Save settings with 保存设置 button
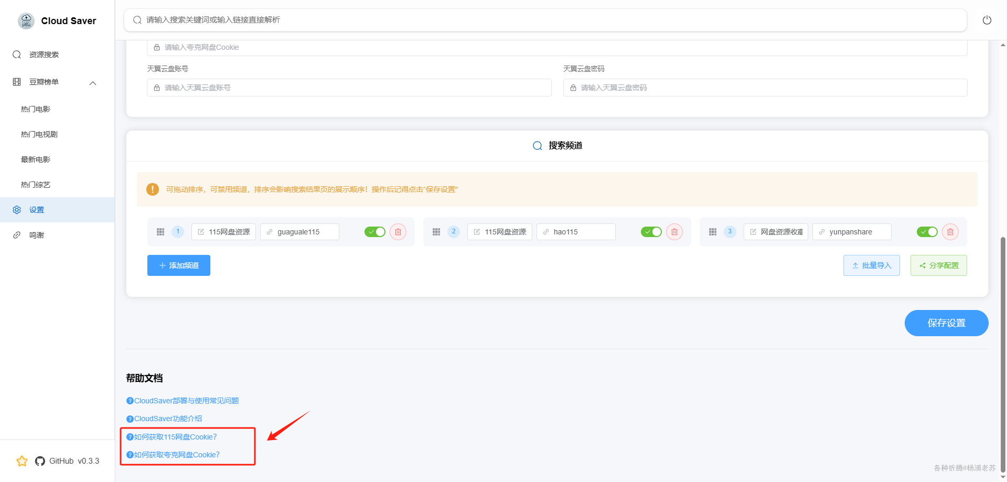 [947, 323]
